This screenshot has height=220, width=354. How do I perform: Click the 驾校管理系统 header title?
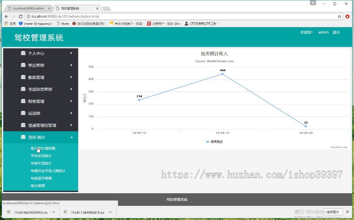[39, 38]
